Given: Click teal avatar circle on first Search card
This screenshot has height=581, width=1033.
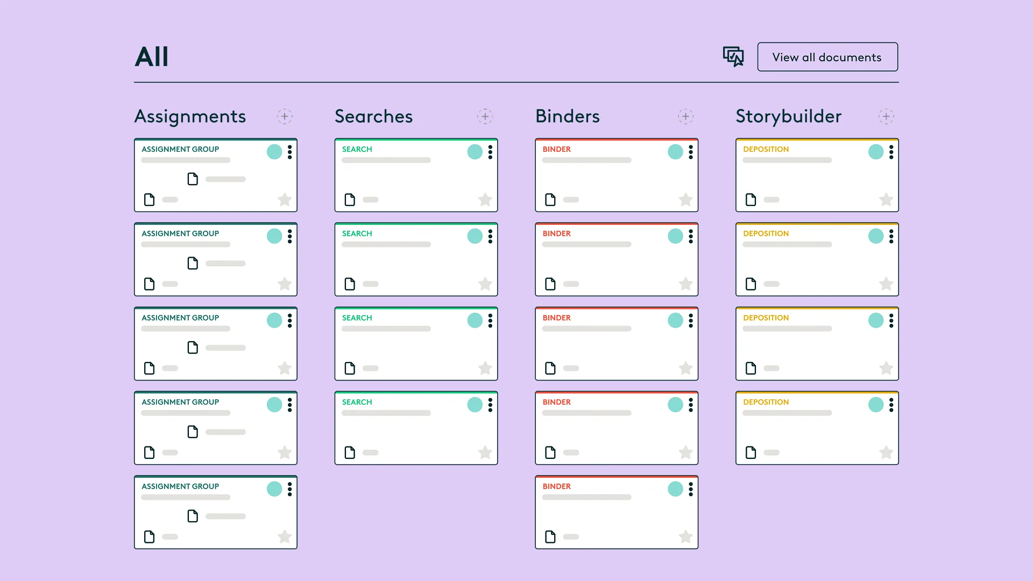Looking at the screenshot, I should click(475, 152).
